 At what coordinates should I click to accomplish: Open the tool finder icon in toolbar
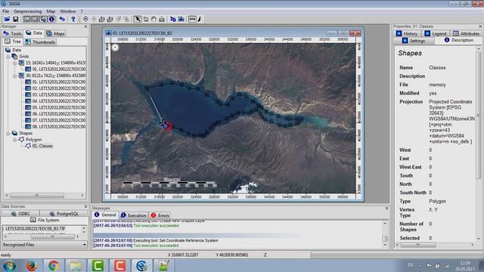tap(62, 19)
